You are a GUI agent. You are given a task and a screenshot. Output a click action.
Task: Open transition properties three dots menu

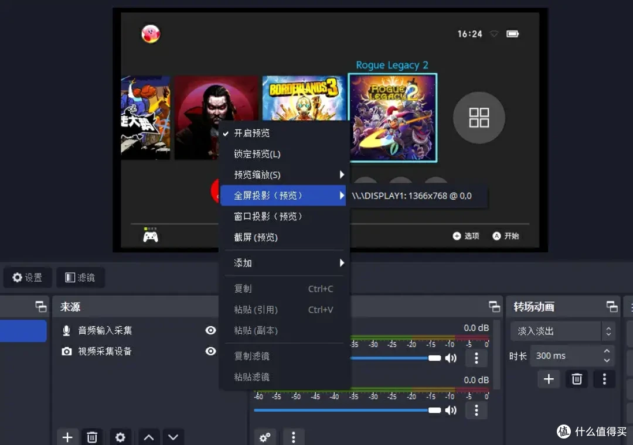(604, 379)
